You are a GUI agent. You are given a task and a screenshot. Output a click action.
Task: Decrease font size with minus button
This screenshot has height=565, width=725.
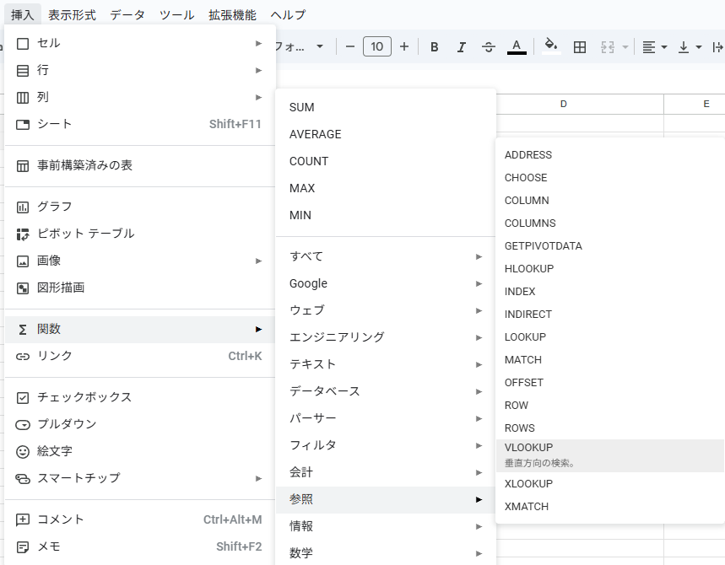pos(350,46)
